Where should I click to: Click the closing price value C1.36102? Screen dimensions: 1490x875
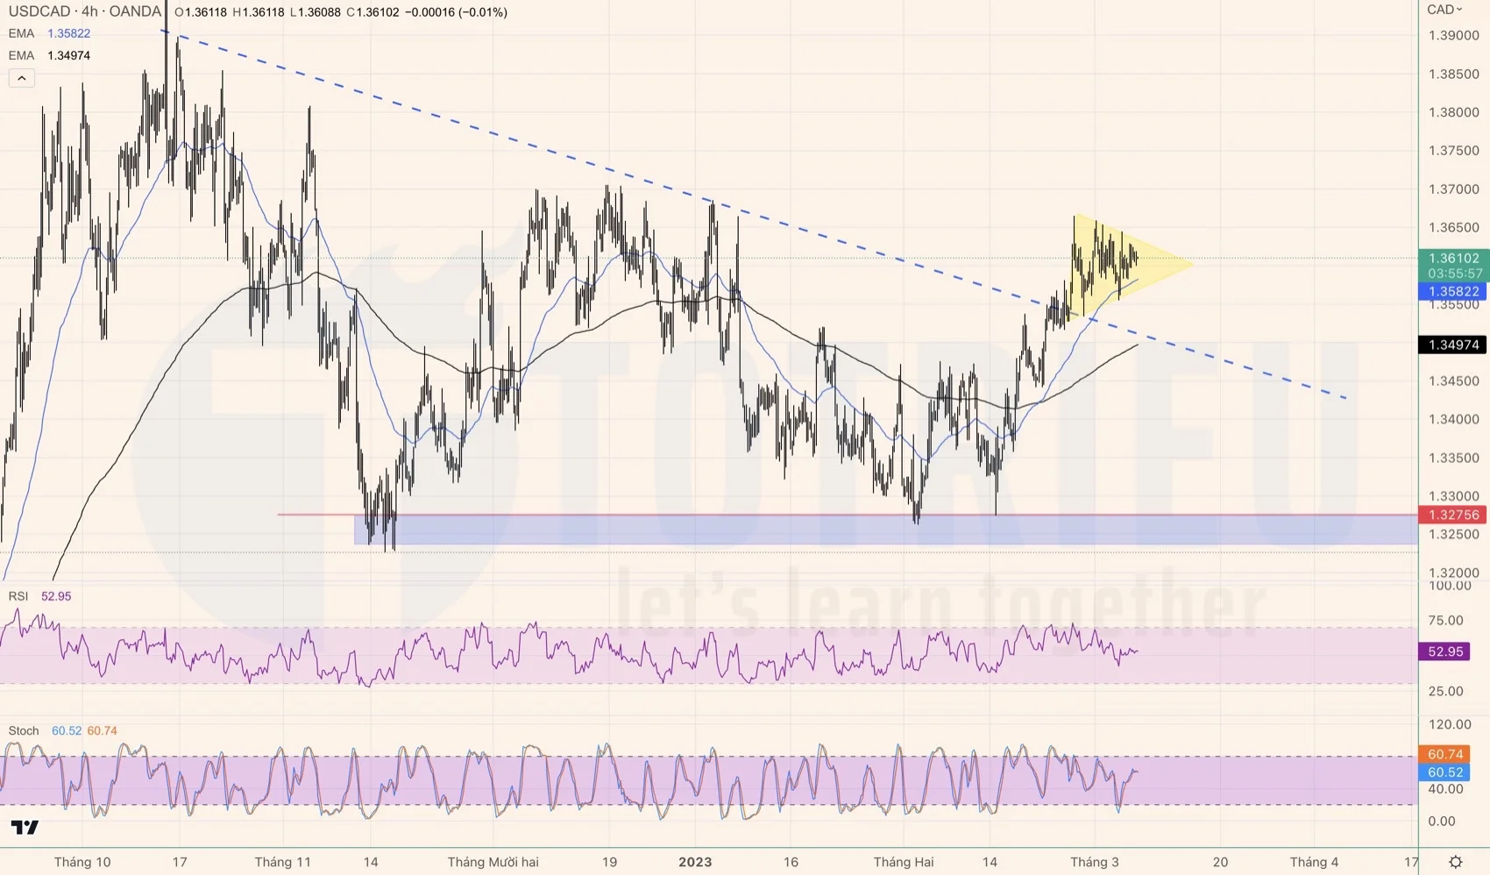(x=372, y=12)
